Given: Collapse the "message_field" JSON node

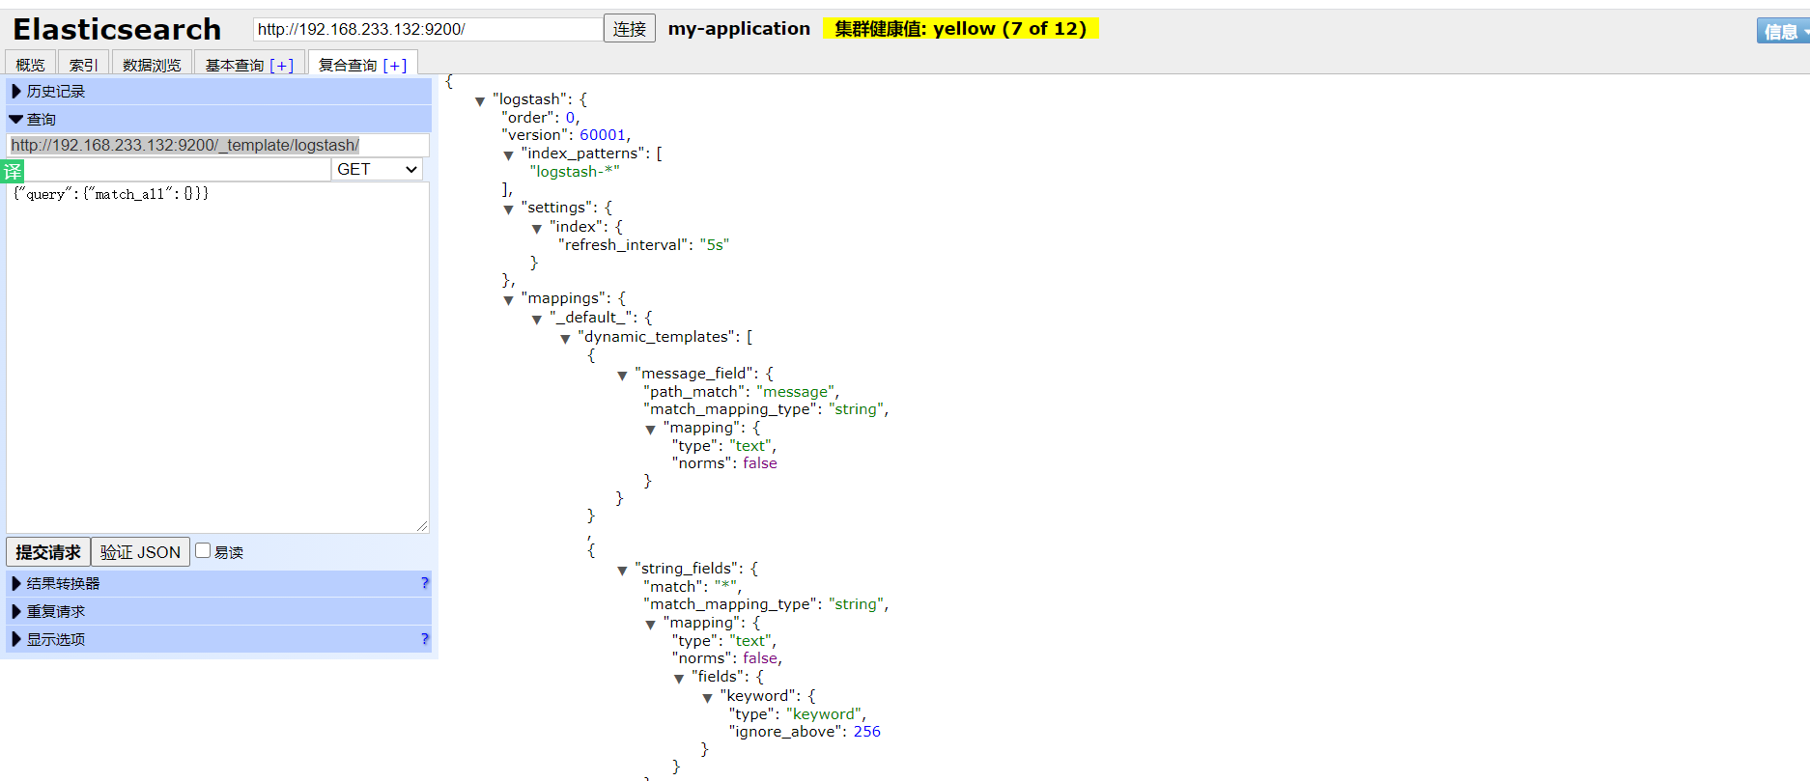Looking at the screenshot, I should click(x=622, y=376).
